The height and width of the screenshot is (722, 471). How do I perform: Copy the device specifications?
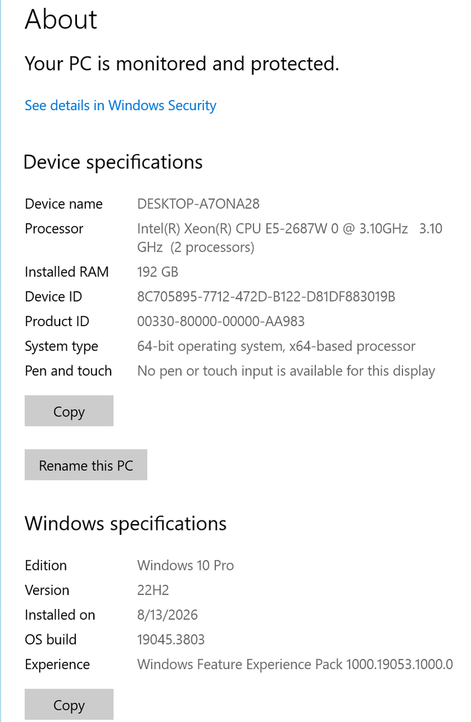click(69, 411)
